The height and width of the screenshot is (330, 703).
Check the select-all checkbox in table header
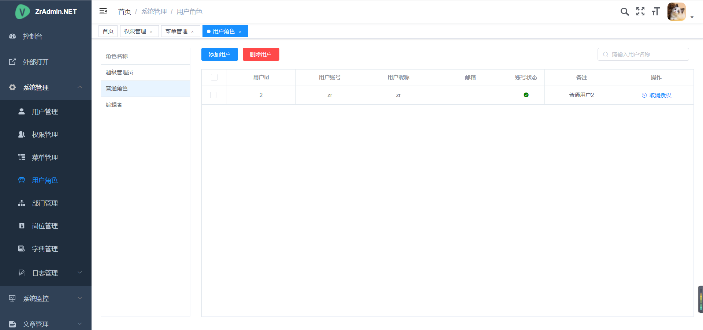click(214, 77)
